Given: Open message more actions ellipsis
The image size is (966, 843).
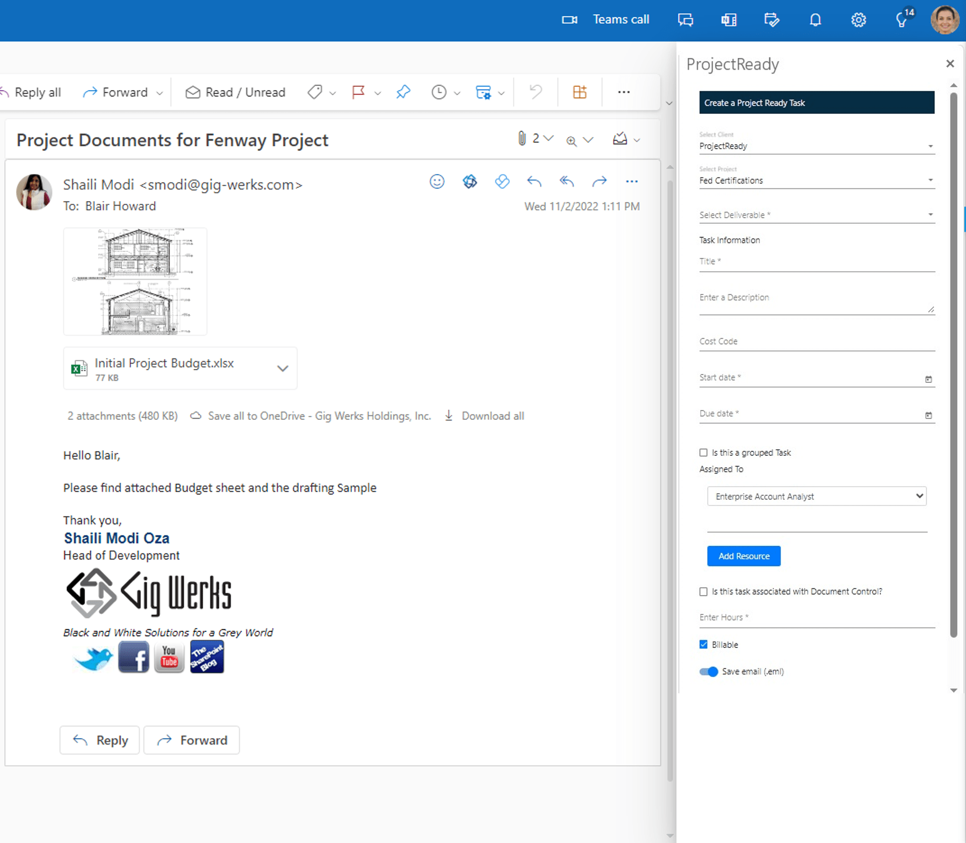Looking at the screenshot, I should point(632,181).
